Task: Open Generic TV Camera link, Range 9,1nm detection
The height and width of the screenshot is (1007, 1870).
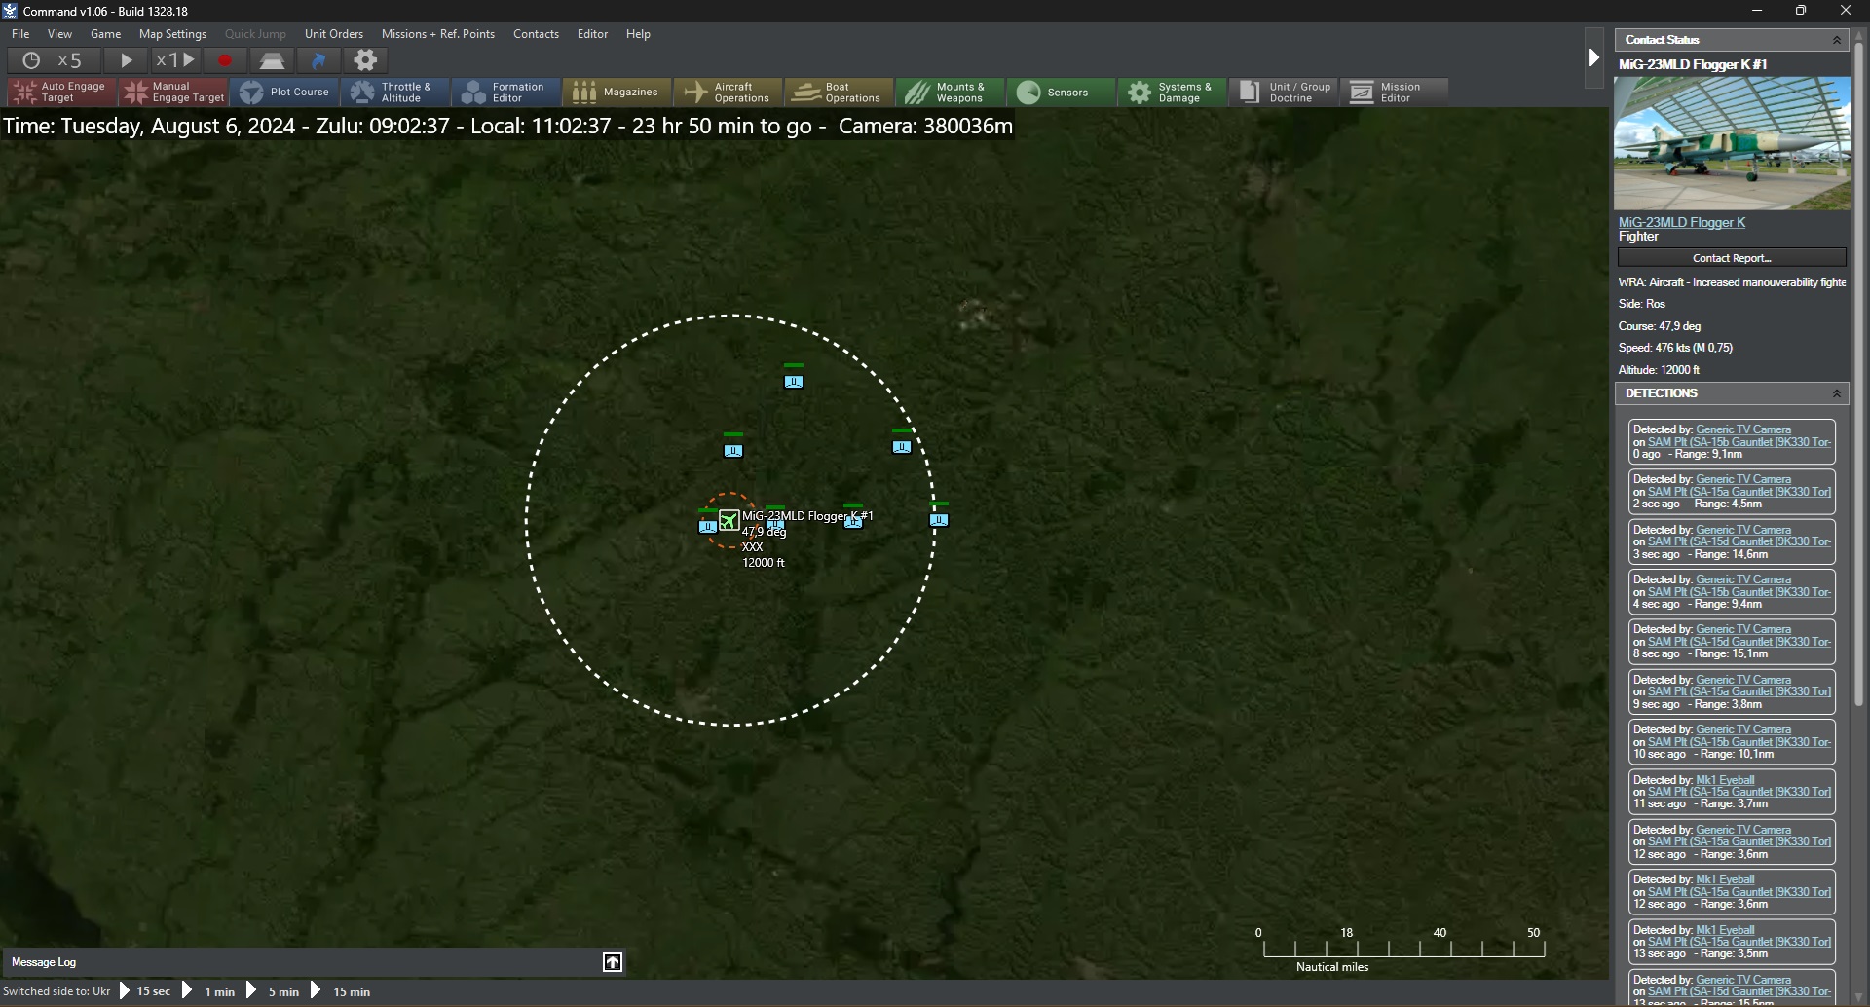Action: coord(1743,429)
